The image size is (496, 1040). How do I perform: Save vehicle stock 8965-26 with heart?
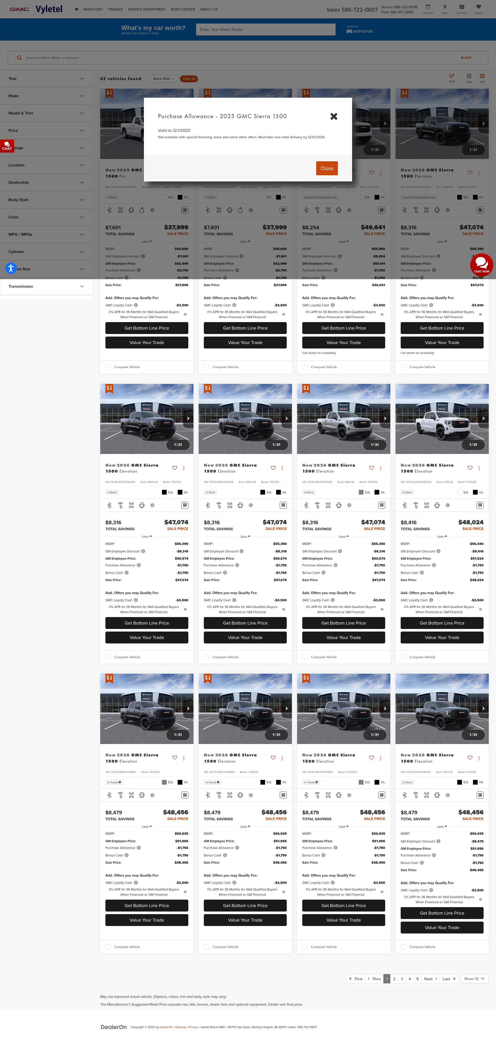pos(175,468)
